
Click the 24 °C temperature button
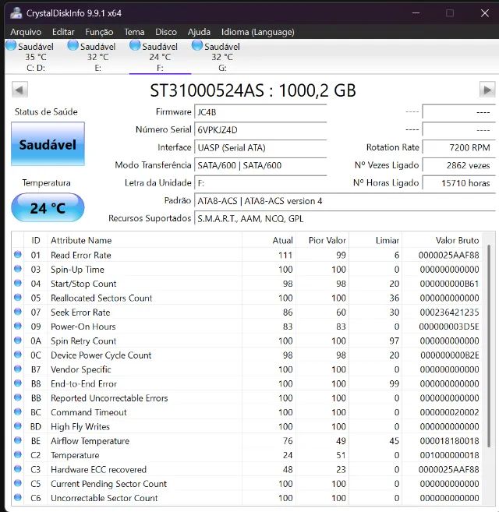tap(48, 207)
